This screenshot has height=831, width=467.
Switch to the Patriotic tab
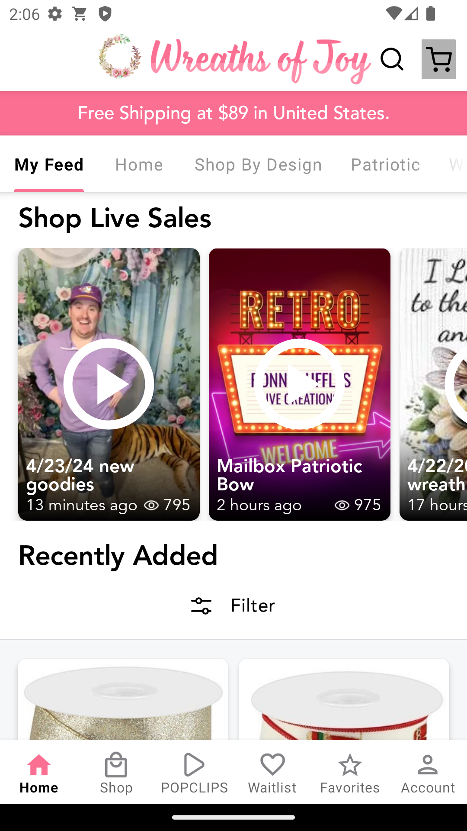point(385,165)
